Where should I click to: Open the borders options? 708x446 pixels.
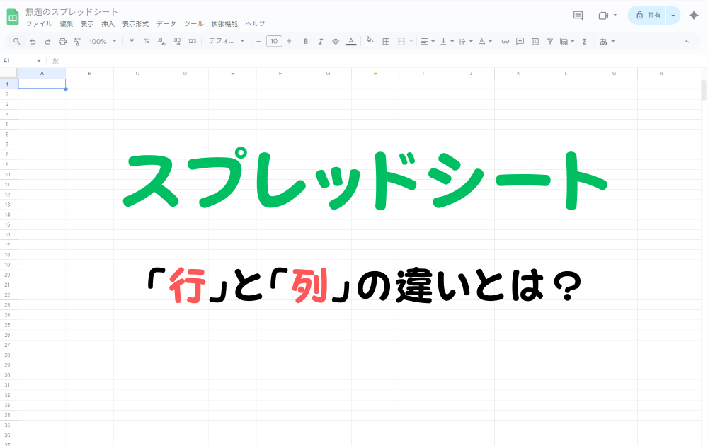(387, 41)
